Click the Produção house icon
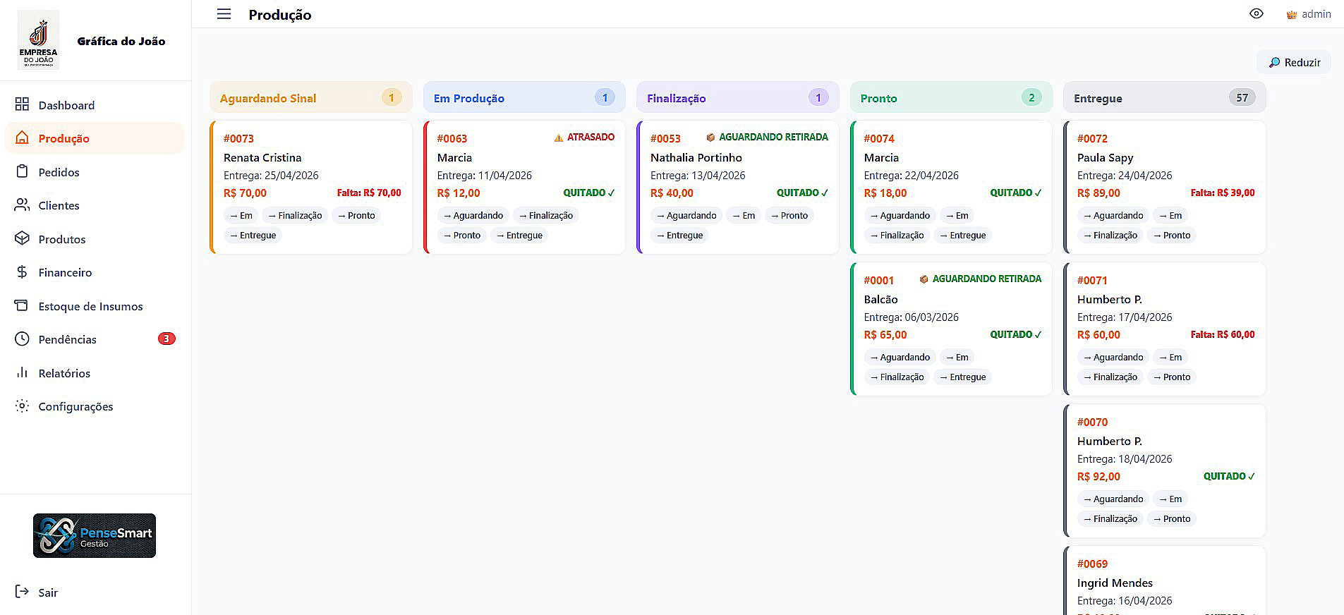The height and width of the screenshot is (615, 1344). click(x=22, y=138)
